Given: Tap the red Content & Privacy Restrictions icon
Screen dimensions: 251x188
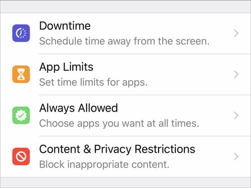Looking at the screenshot, I should [x=21, y=156].
